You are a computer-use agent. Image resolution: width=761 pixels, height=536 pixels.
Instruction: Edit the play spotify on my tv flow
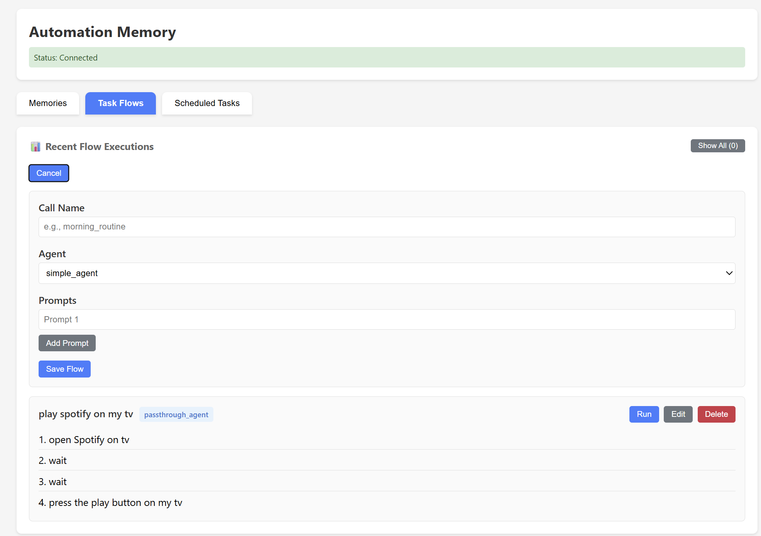pos(678,414)
